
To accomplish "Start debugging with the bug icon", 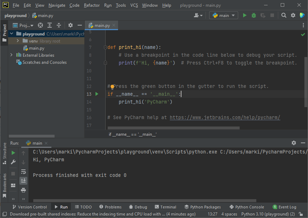I will click(253, 15).
